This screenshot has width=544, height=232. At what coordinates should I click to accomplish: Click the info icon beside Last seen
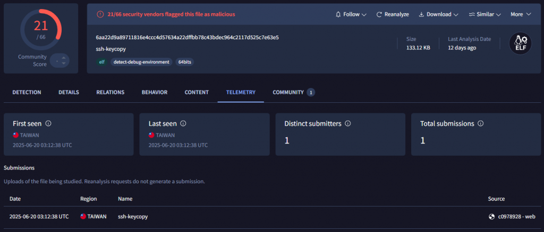coord(183,123)
